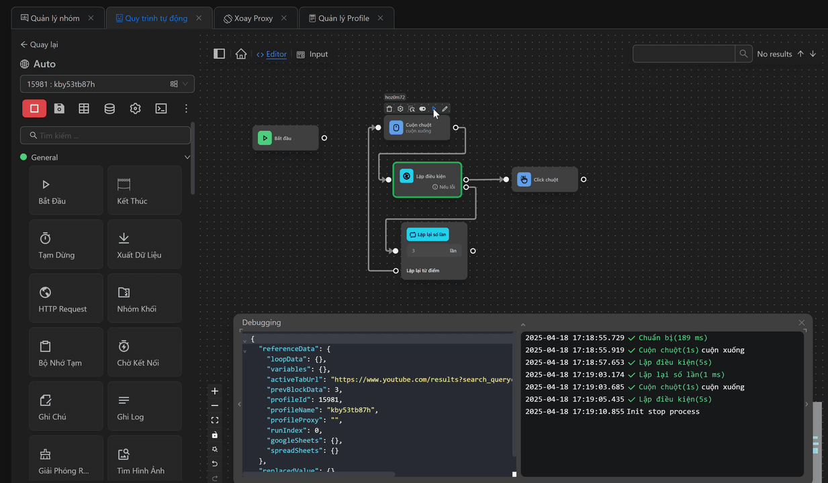Open the terminal icon in the sidebar toolbar
The height and width of the screenshot is (483, 828).
pos(160,108)
